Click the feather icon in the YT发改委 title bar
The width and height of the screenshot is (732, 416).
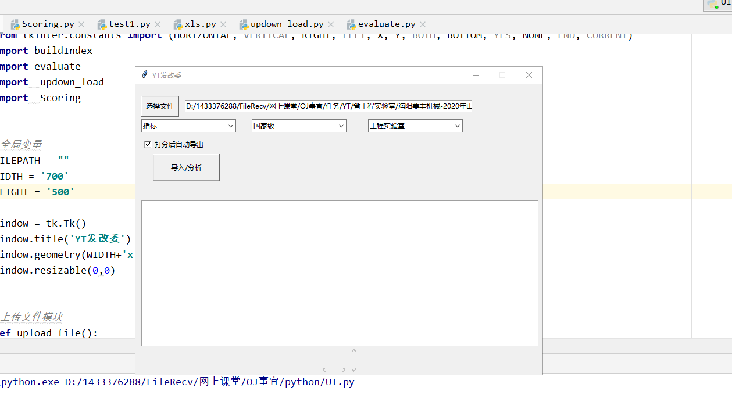tap(144, 75)
